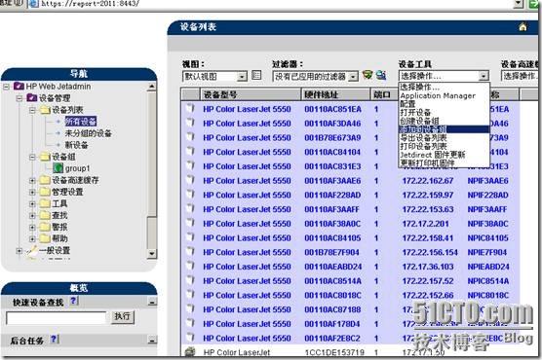Click printer icon of row 00110AC851EA
This screenshot has width=542, height=360.
point(190,108)
